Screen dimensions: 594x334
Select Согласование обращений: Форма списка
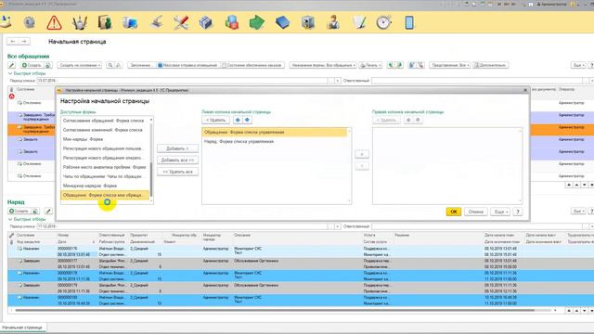105,121
